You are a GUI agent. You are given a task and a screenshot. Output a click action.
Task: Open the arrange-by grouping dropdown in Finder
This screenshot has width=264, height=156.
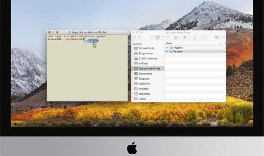[177, 37]
